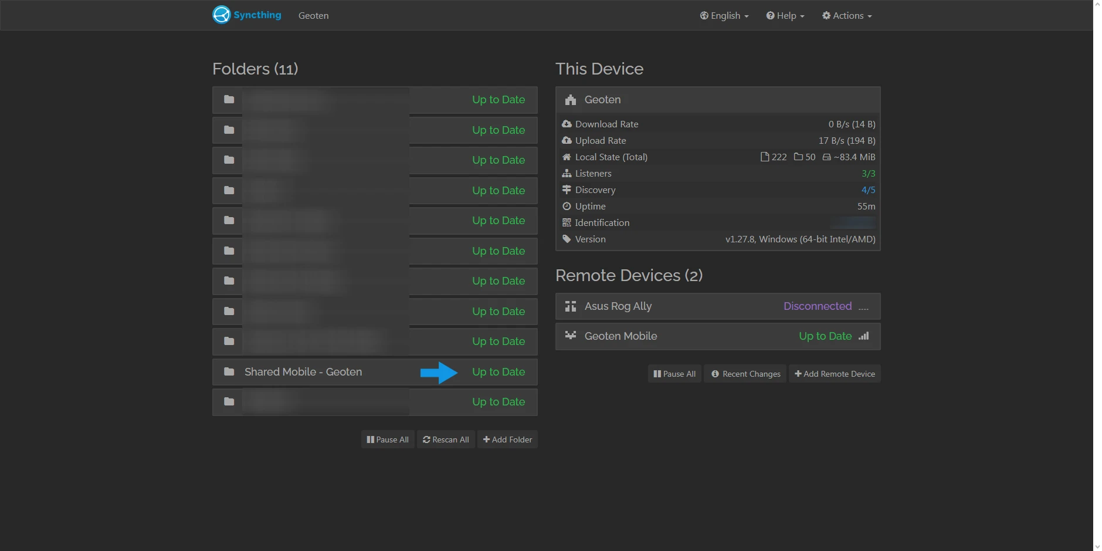Expand the Geoten Mobile device panel

point(620,336)
